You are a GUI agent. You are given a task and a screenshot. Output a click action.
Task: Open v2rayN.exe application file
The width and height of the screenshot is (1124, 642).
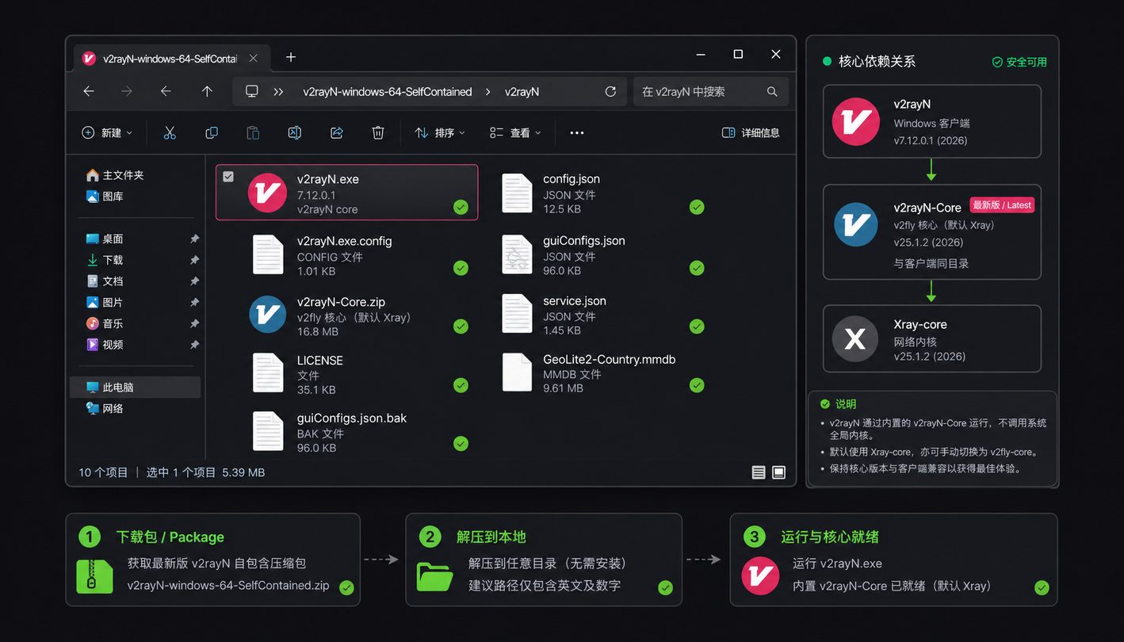(x=346, y=193)
